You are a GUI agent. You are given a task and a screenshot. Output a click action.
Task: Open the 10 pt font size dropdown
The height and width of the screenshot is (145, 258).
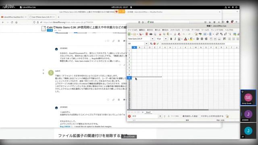[x=166, y=39]
